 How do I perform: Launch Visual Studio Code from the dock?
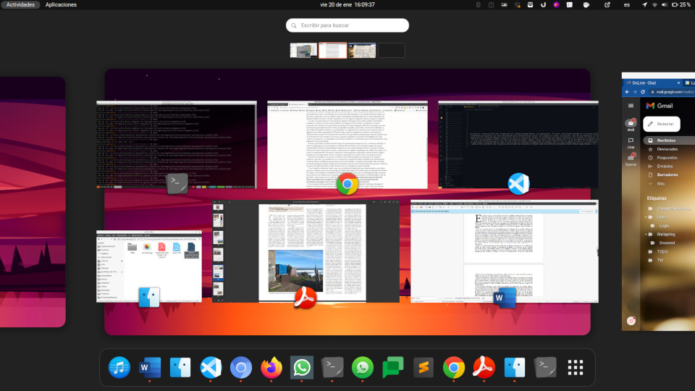click(211, 368)
